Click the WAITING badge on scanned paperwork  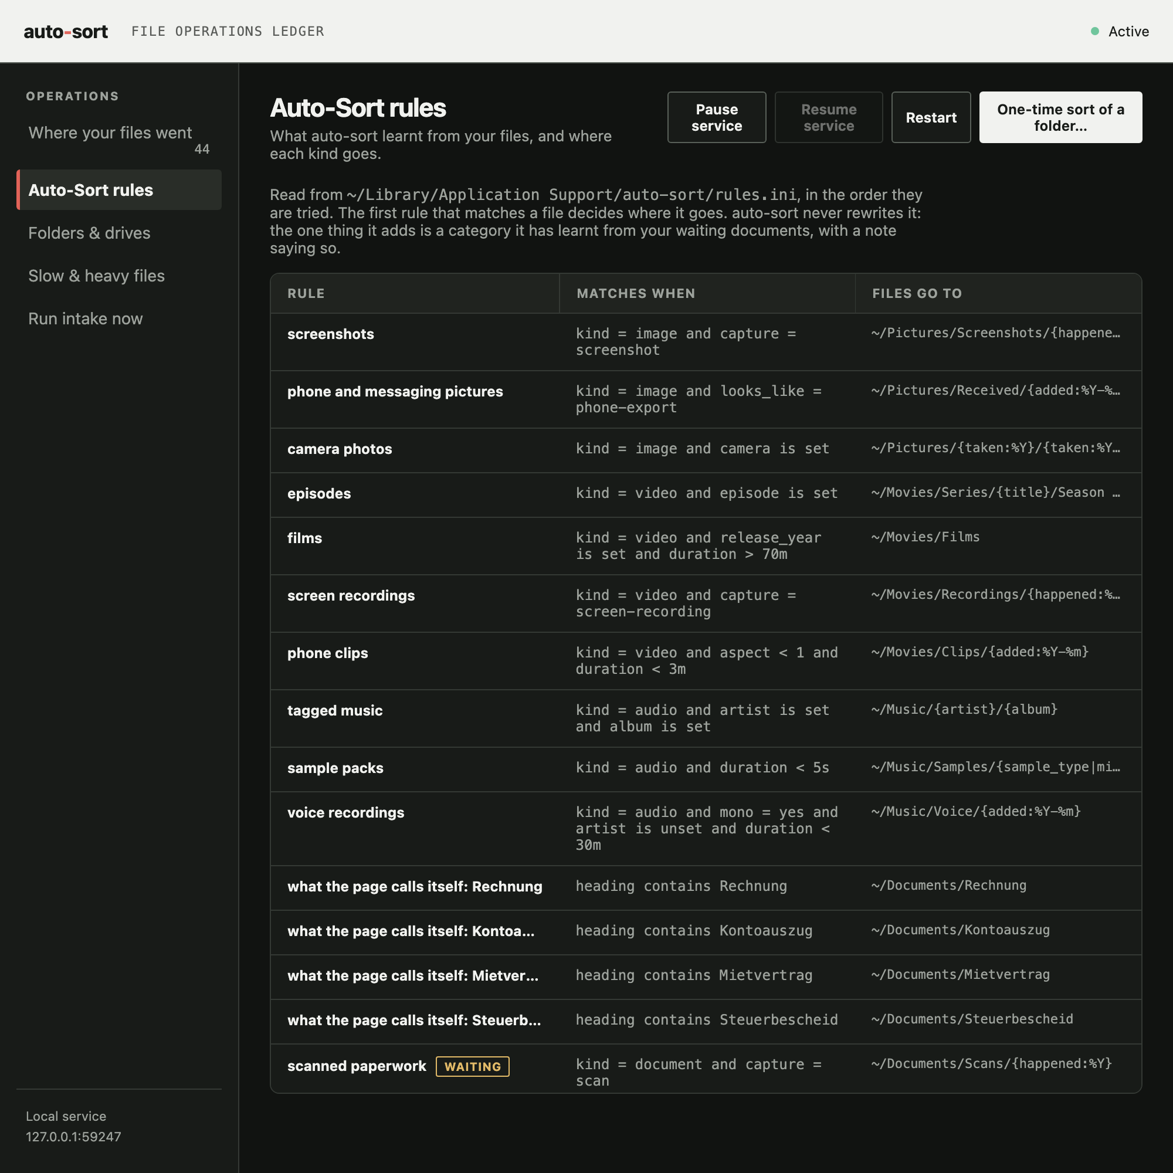(472, 1066)
